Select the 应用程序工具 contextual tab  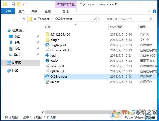66,5
